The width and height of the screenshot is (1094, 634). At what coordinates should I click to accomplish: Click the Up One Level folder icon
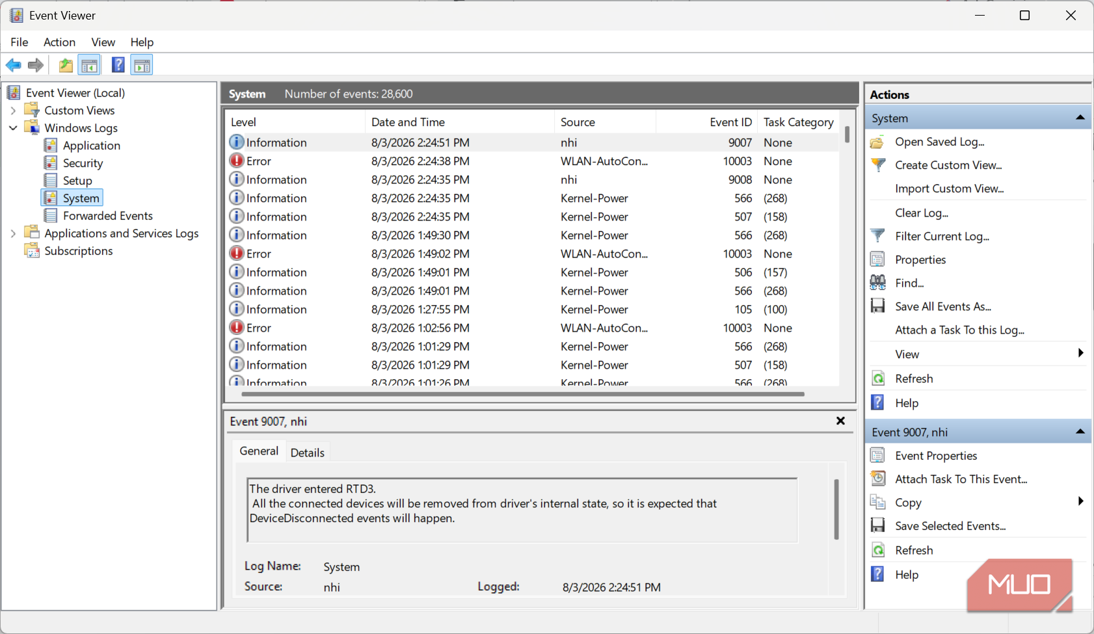[x=66, y=65]
